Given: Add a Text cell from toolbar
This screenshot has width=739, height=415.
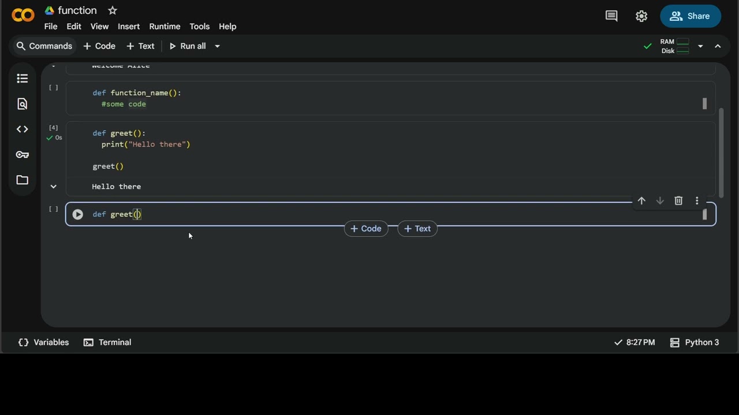Looking at the screenshot, I should point(140,46).
